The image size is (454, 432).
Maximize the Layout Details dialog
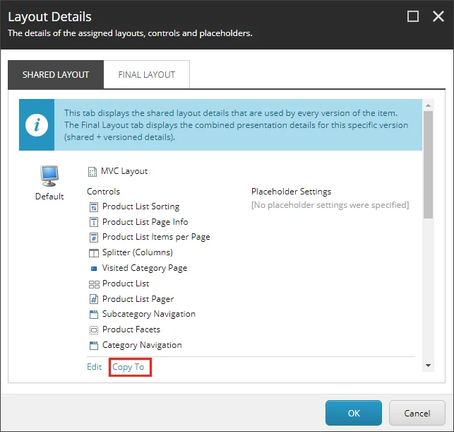pos(413,16)
